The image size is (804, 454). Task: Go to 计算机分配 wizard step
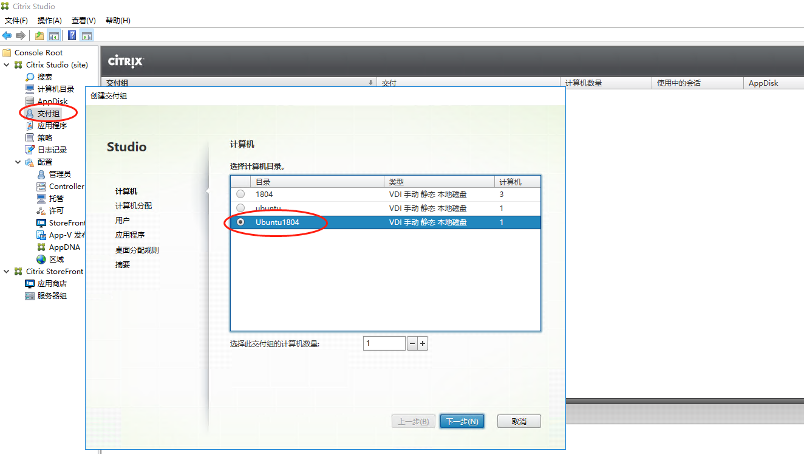coord(134,205)
